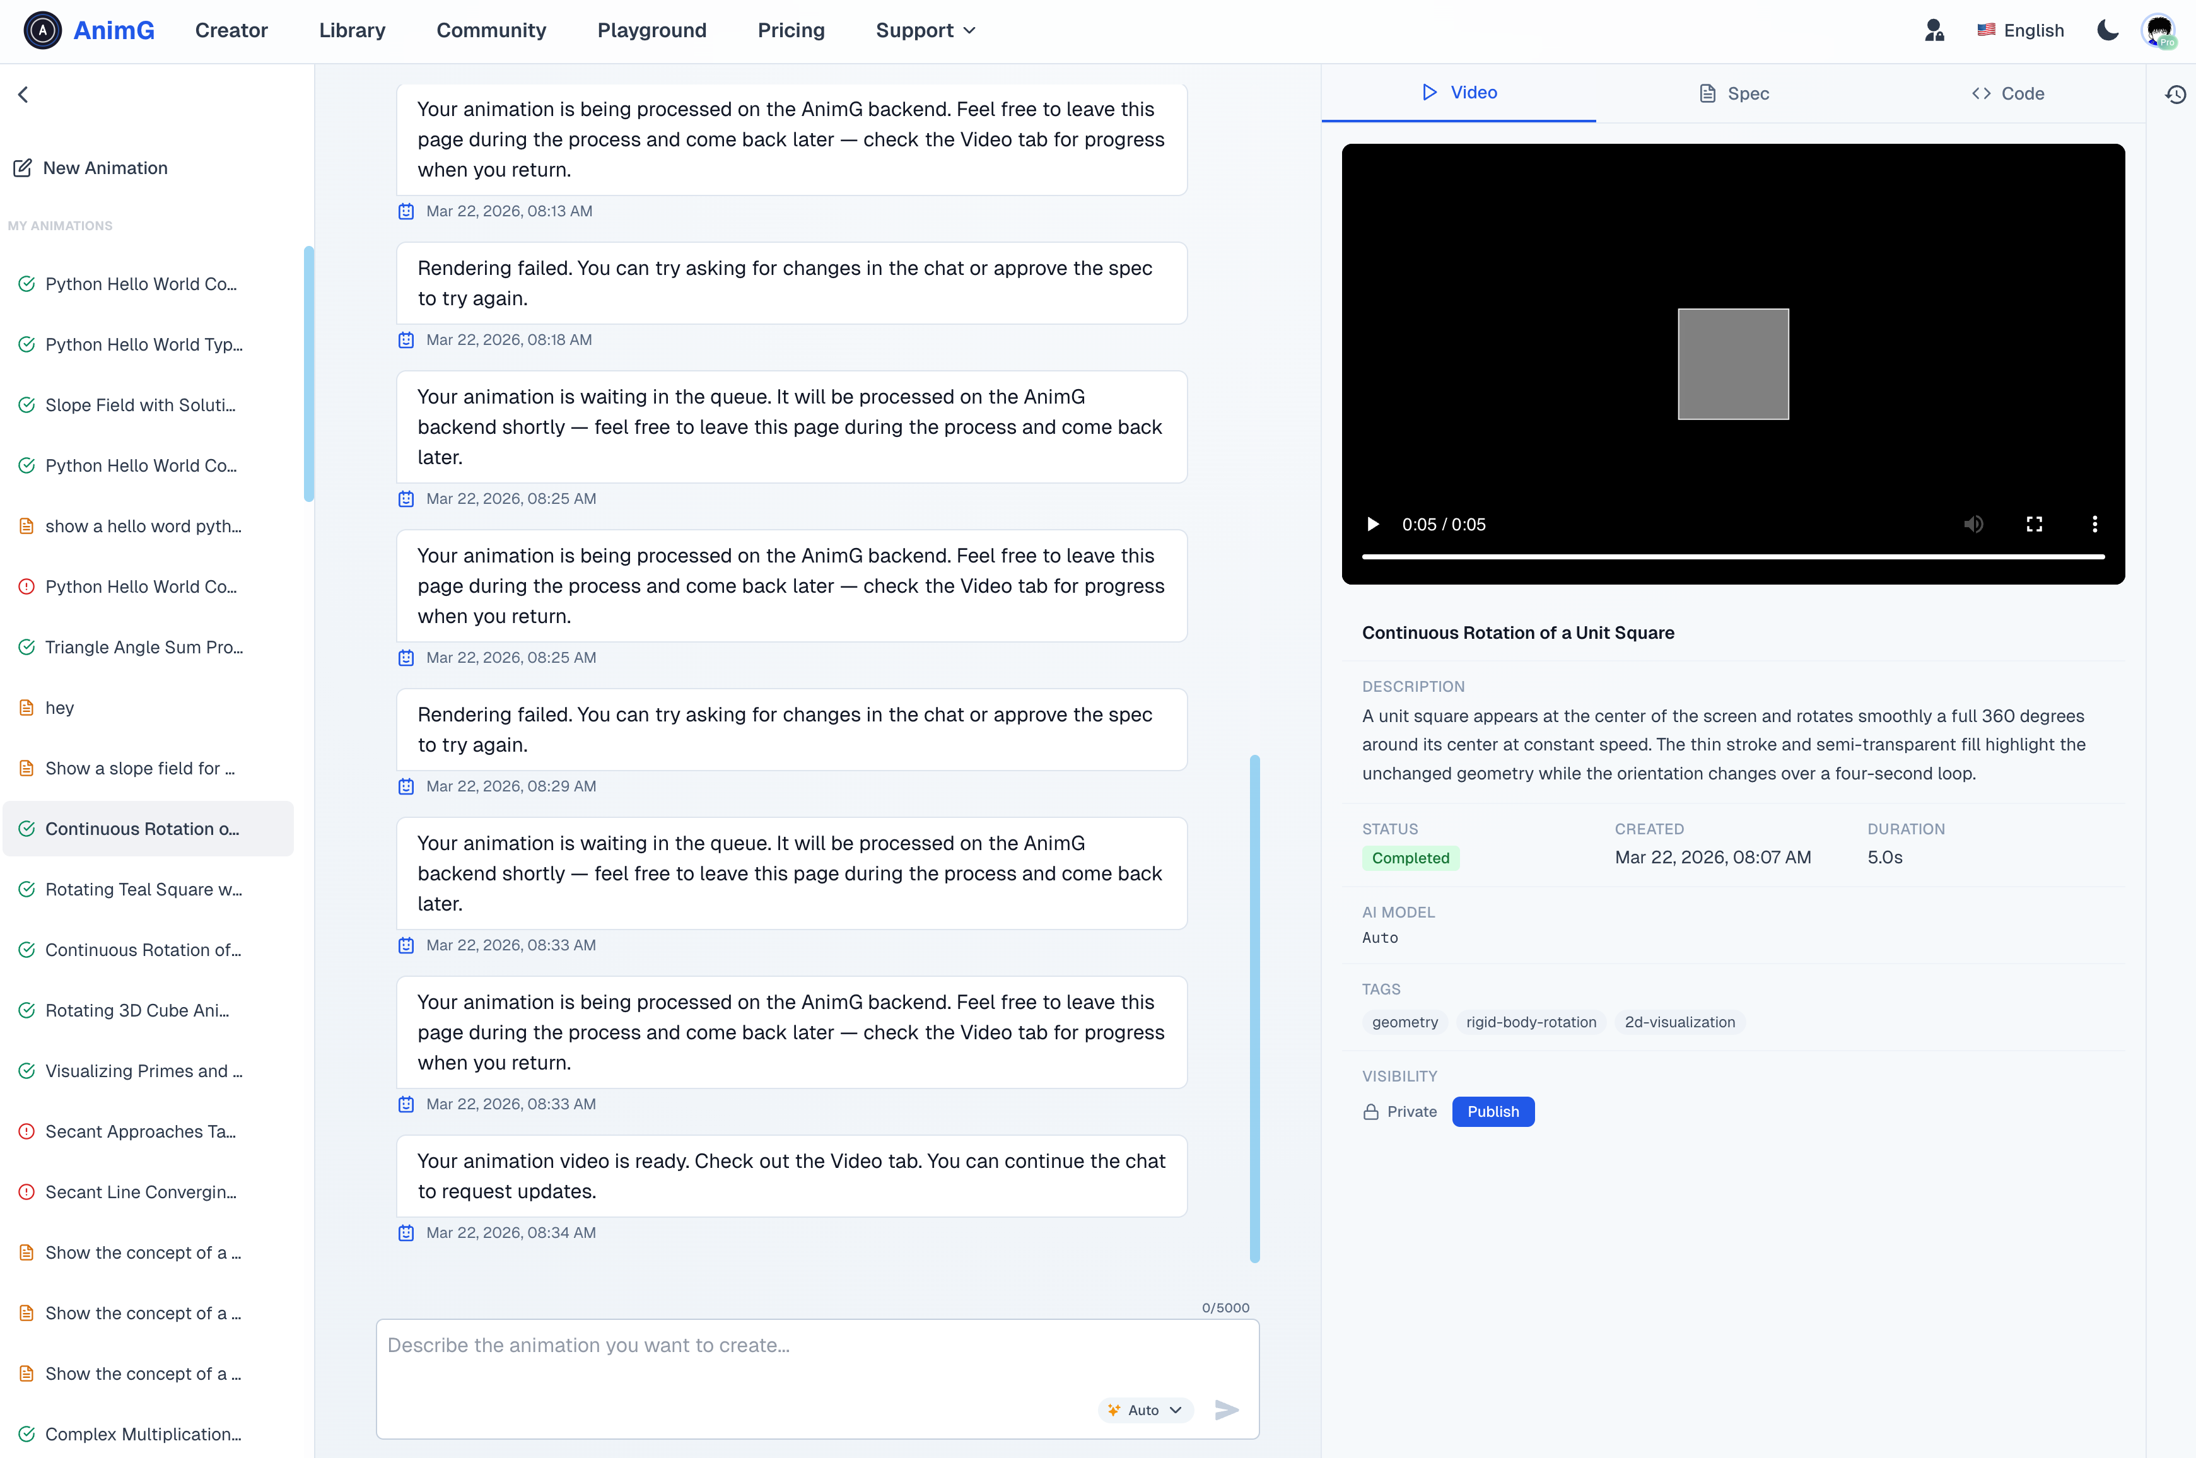Send message with paper plane icon
The image size is (2196, 1458).
1226,1409
